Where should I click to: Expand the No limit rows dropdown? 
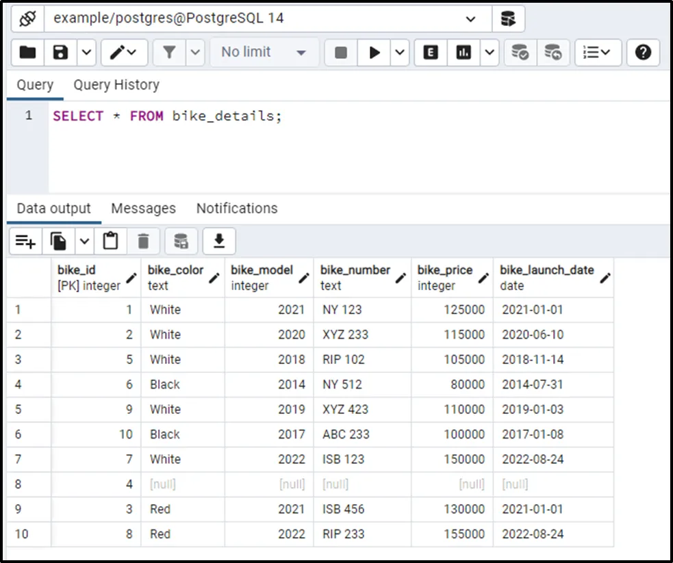coord(264,53)
